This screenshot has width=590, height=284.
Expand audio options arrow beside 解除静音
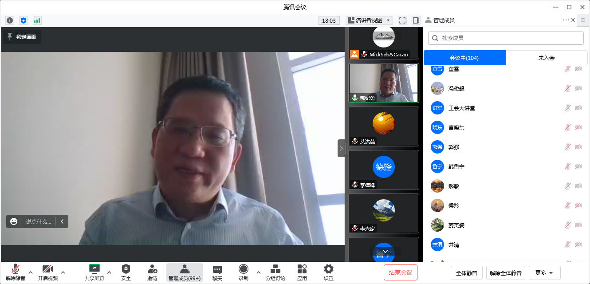click(x=31, y=272)
